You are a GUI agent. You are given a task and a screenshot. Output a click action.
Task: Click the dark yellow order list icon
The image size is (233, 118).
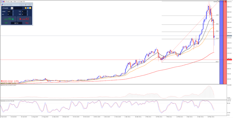click(26, 8)
